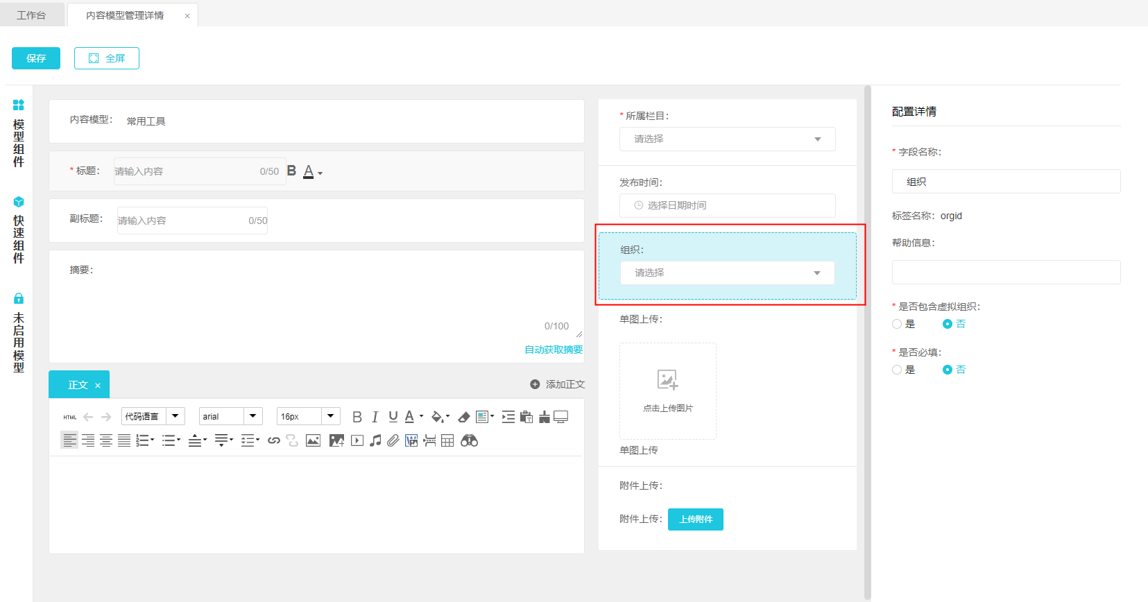
Task: Click the monitor preview icon in the editor
Action: pos(561,417)
